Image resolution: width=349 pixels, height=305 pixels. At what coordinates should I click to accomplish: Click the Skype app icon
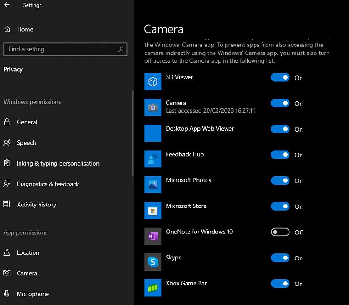point(153,262)
